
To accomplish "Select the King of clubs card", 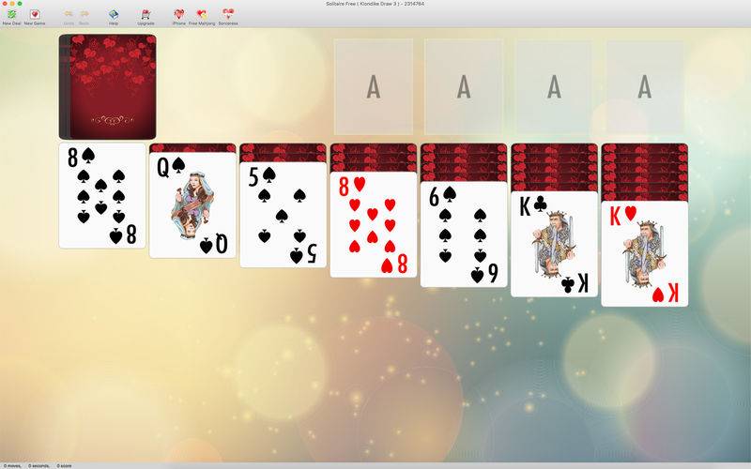I will (554, 244).
